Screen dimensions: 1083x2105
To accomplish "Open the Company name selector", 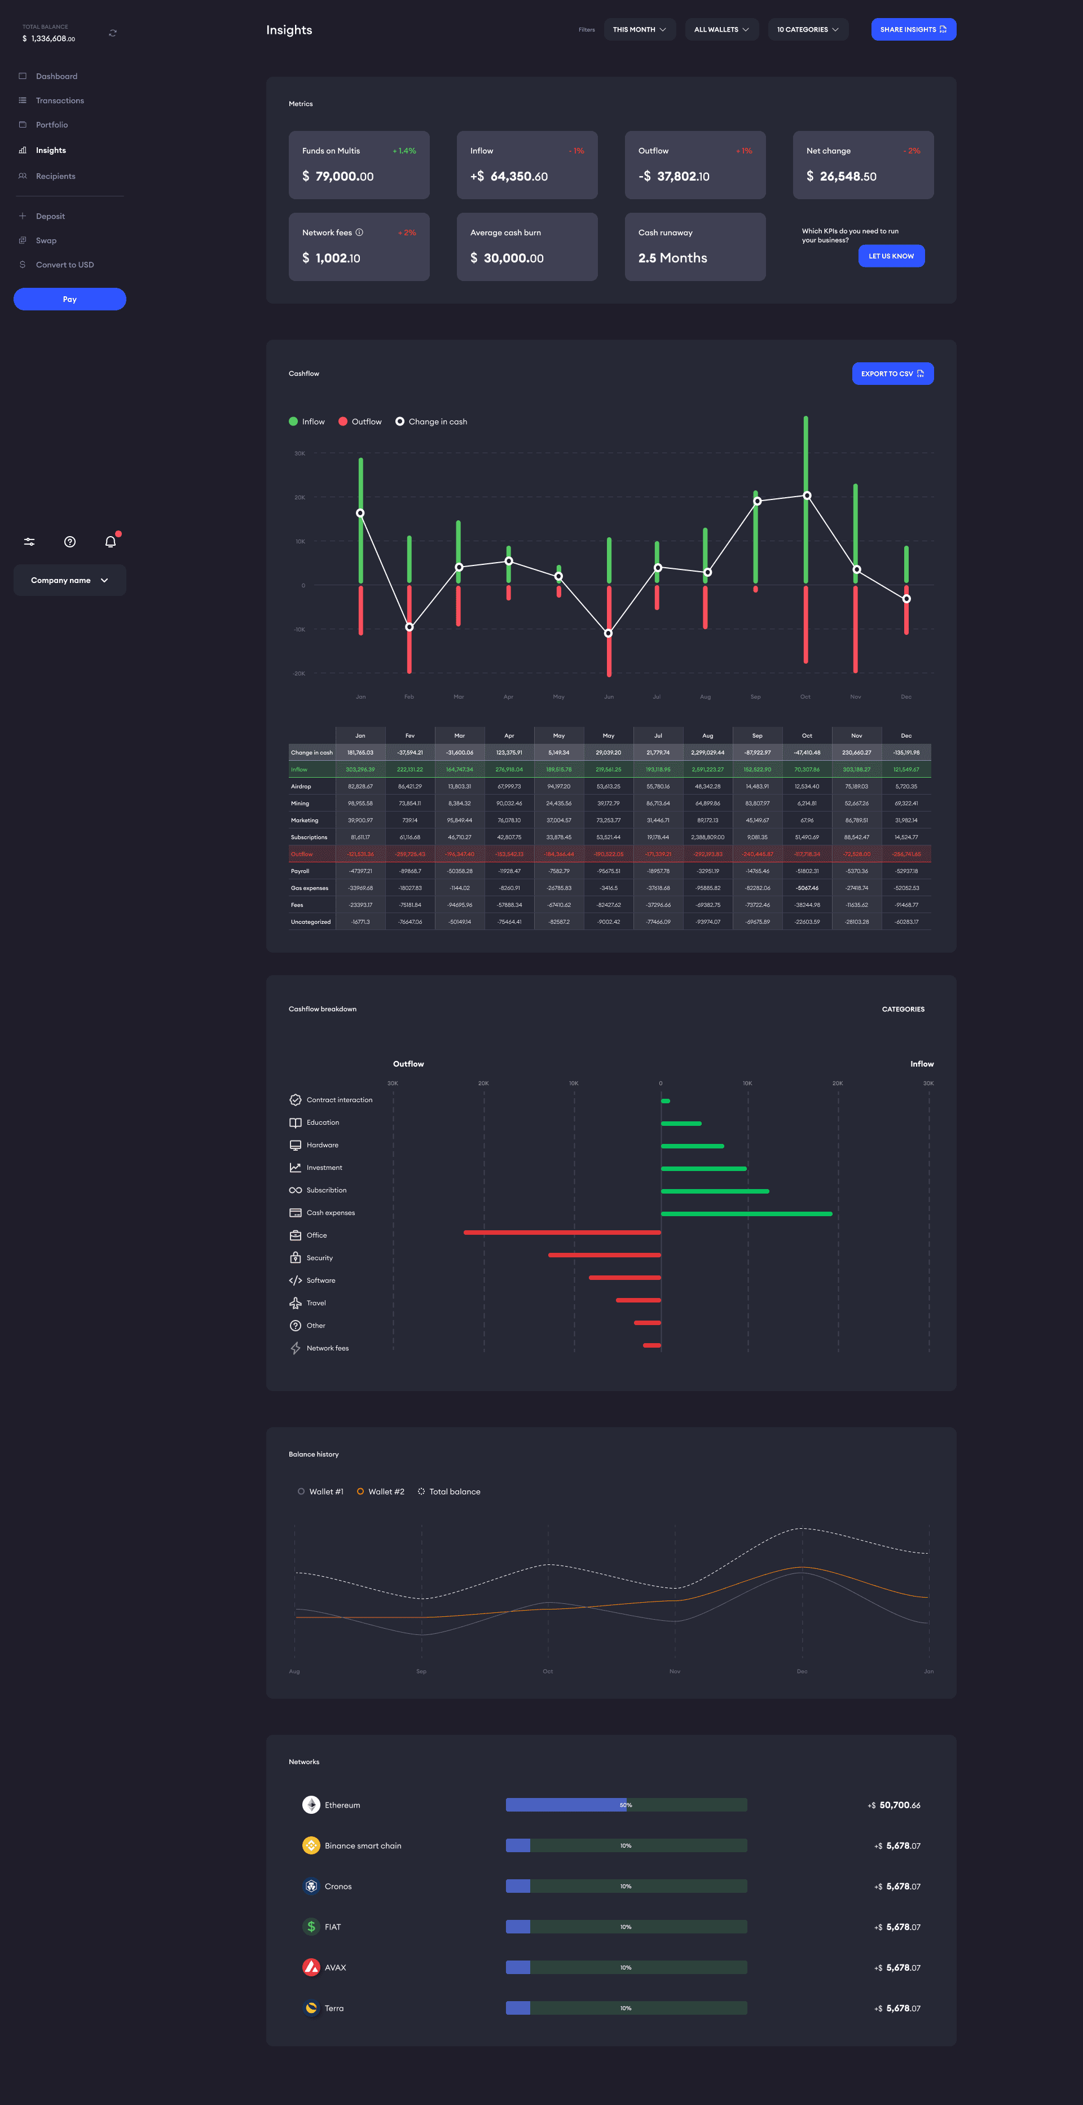I will point(69,580).
